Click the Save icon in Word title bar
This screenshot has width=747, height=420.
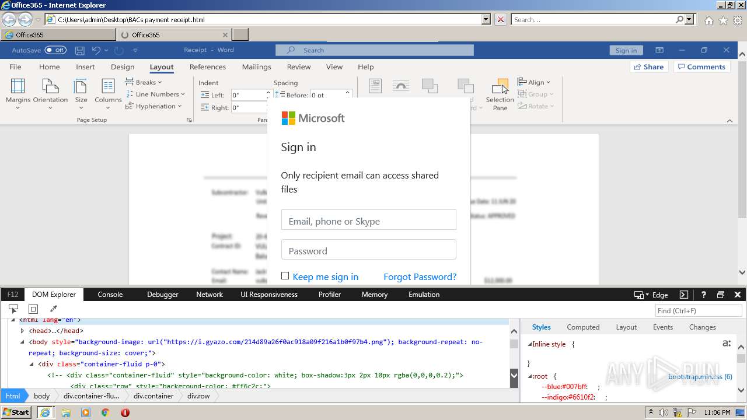[80, 50]
